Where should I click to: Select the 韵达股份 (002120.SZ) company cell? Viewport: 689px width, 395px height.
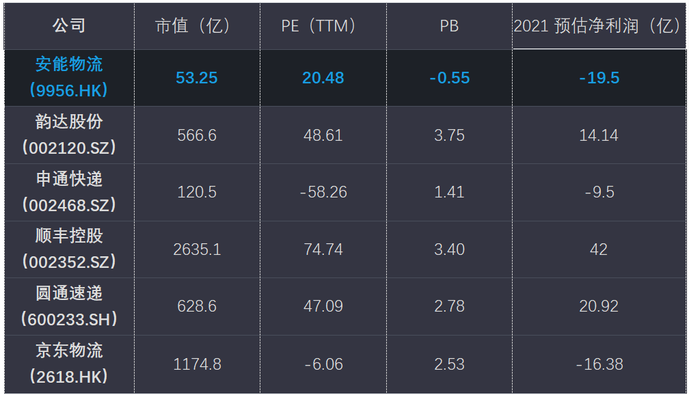pos(69,135)
